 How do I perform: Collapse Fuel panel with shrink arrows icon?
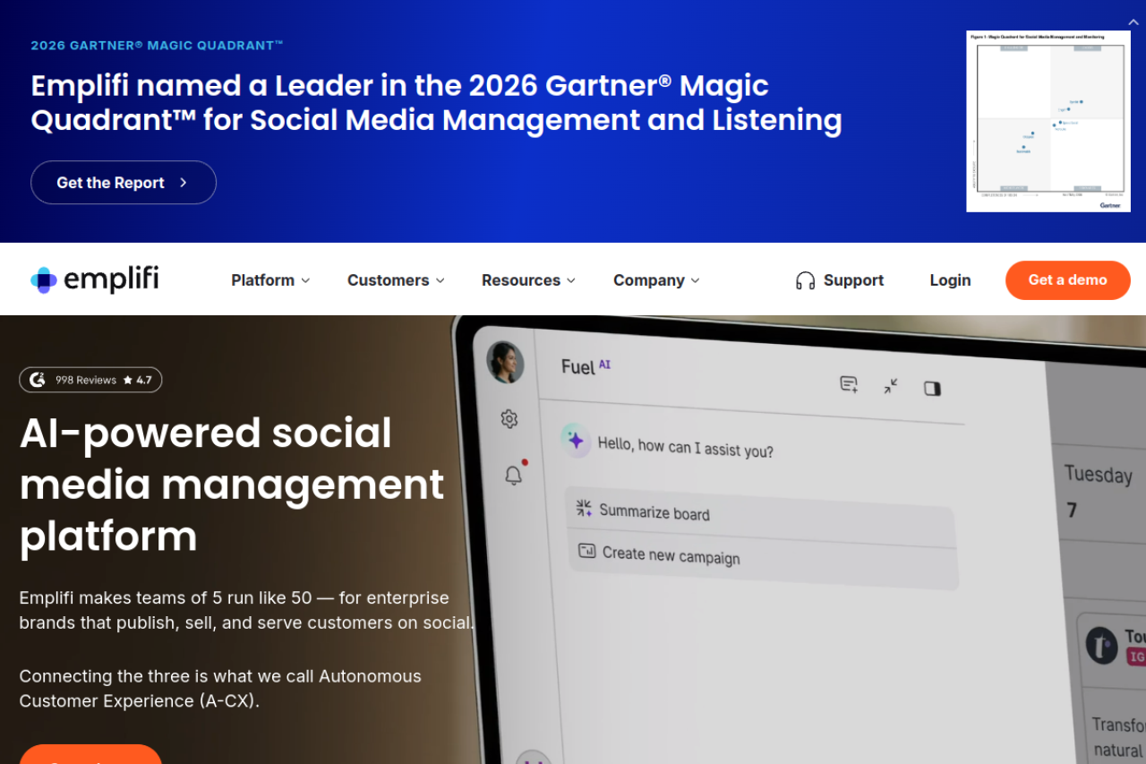(x=891, y=386)
